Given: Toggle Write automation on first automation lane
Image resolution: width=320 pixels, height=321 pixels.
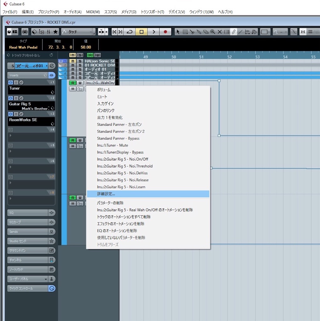Looking at the screenshot, I should pyautogui.click(x=80, y=83).
